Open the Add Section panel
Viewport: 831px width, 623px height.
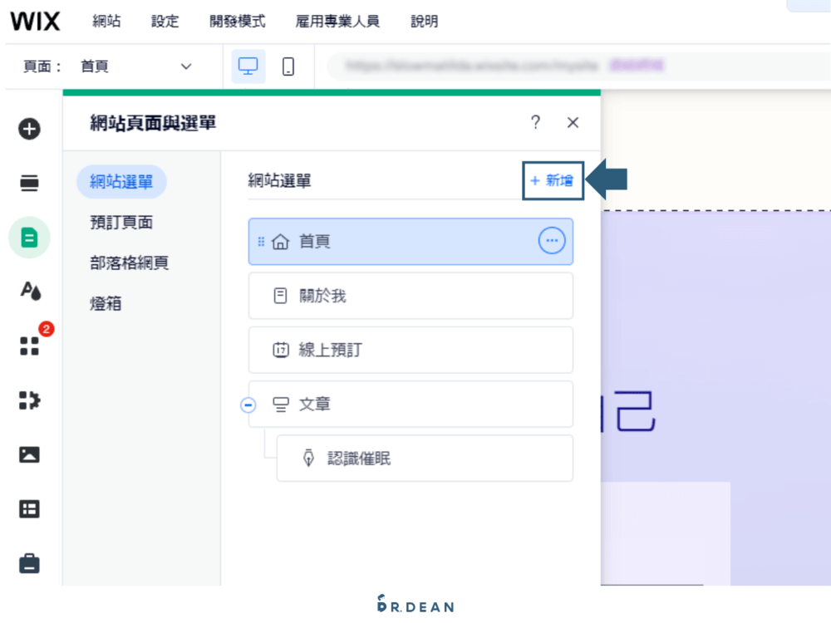click(x=30, y=183)
